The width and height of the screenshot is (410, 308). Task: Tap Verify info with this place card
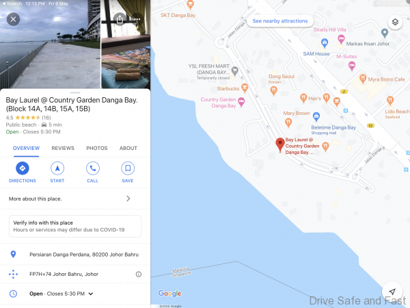75,227
